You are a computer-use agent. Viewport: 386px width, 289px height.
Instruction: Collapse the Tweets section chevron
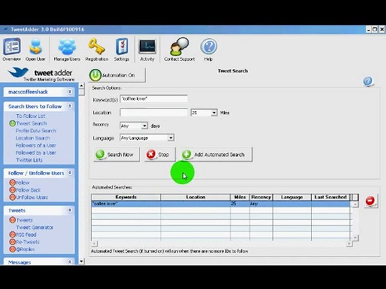click(70, 210)
